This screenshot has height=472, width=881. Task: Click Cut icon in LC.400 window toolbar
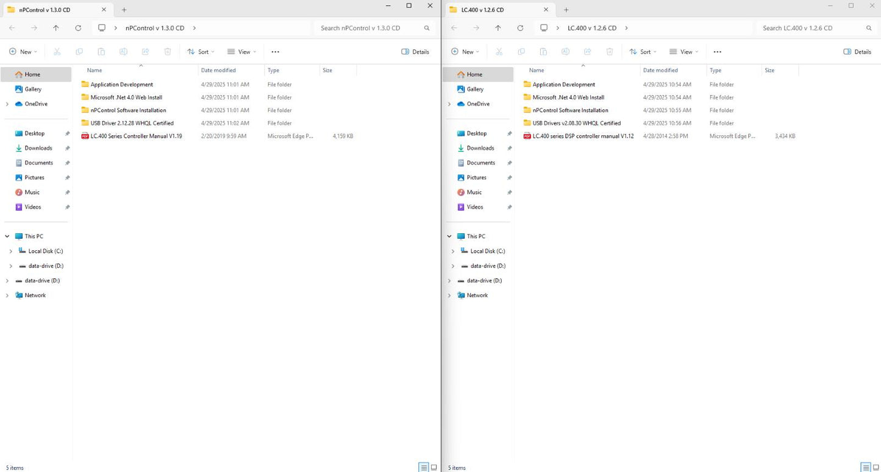pyautogui.click(x=499, y=52)
